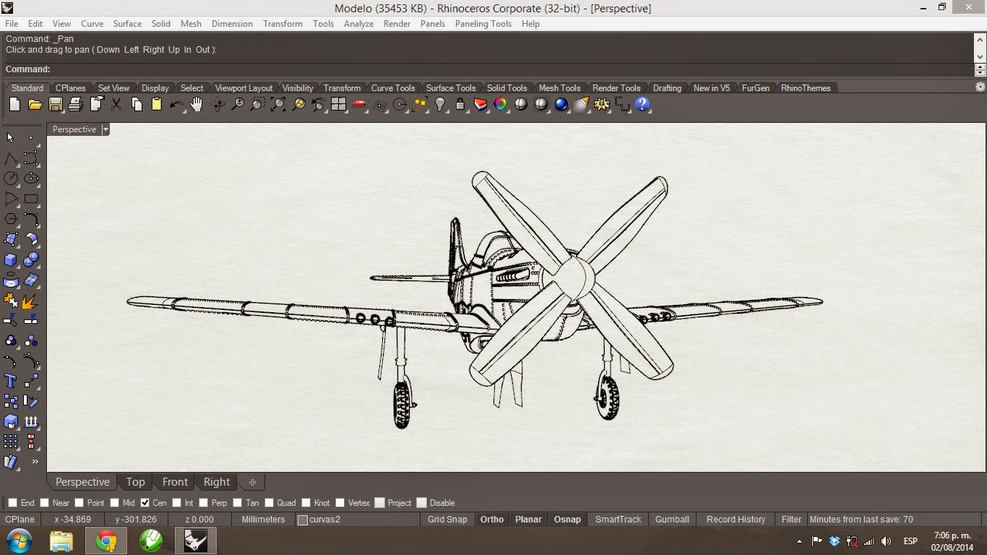This screenshot has width=987, height=555.
Task: Open the Rotate View tool
Action: 218,105
